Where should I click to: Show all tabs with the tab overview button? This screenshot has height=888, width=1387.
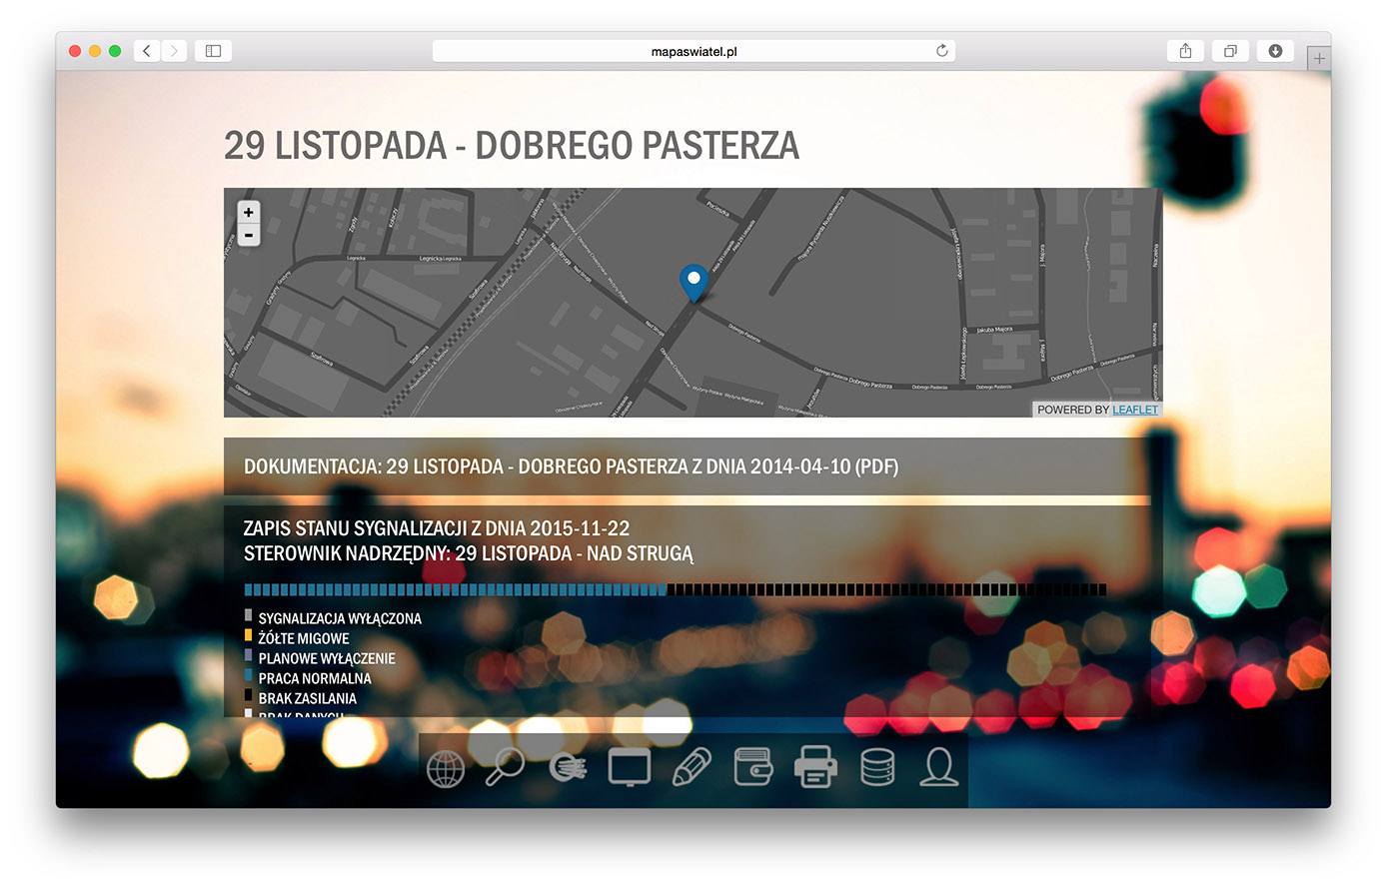(1230, 51)
